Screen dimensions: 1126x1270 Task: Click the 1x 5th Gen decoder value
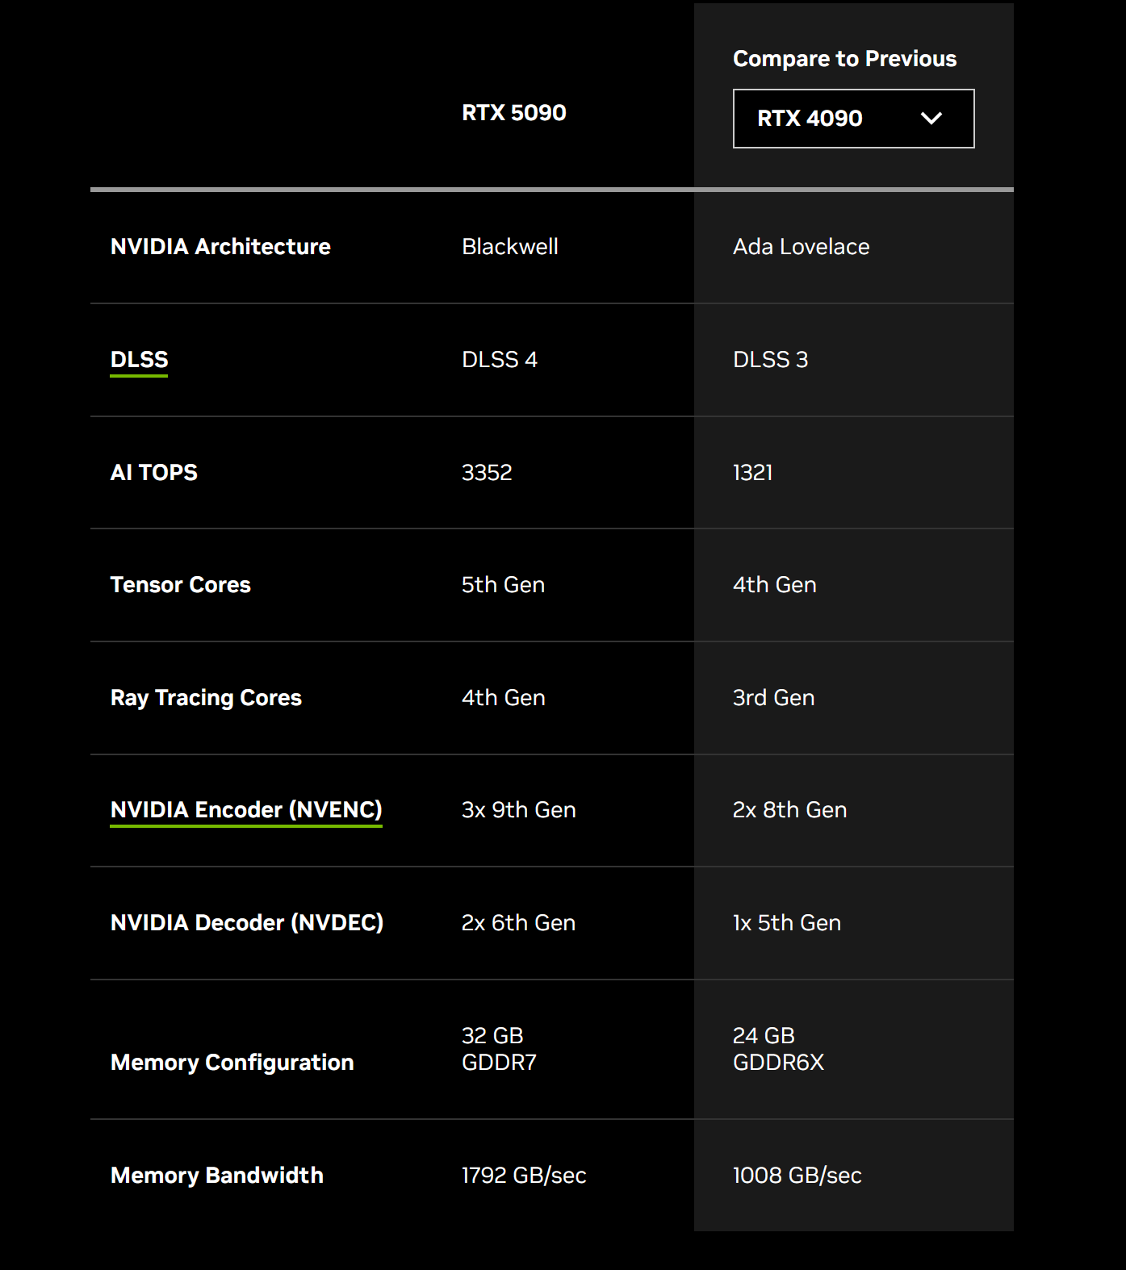787,923
